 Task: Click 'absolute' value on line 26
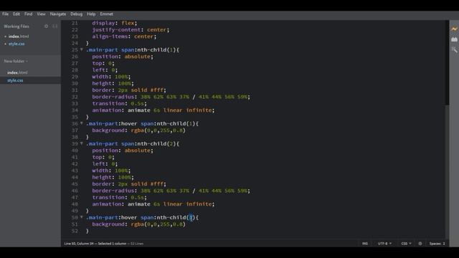click(137, 57)
